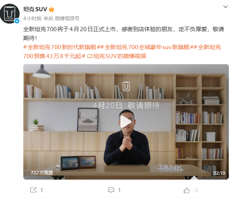Image resolution: width=230 pixels, height=198 pixels.
Task: Click the Tank logo watermark in video
Action: [x=126, y=86]
